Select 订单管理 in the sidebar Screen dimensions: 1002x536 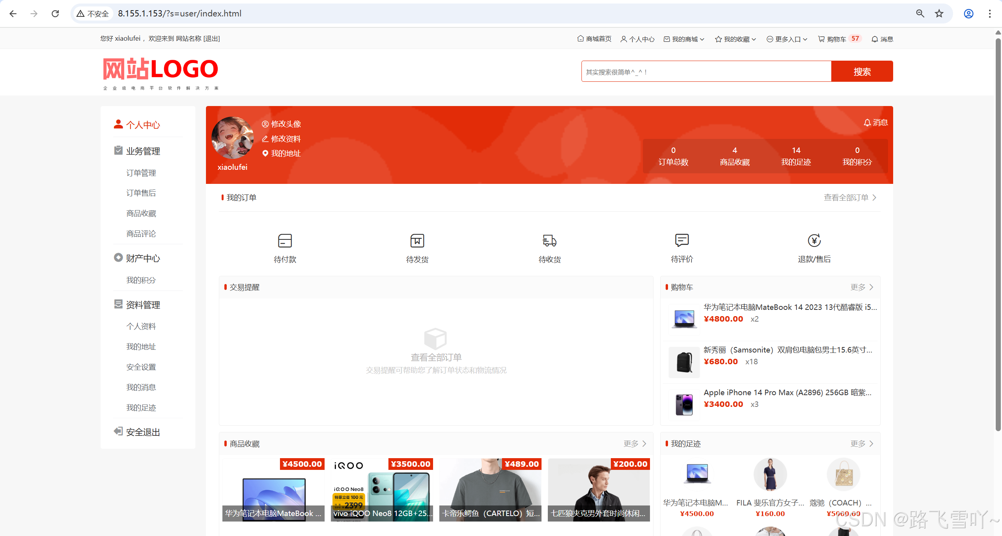141,173
